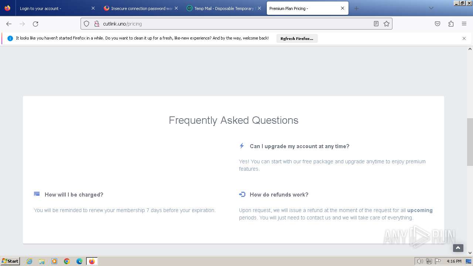Select the Premium Plan Pricing tab
The height and width of the screenshot is (266, 473).
pyautogui.click(x=307, y=8)
